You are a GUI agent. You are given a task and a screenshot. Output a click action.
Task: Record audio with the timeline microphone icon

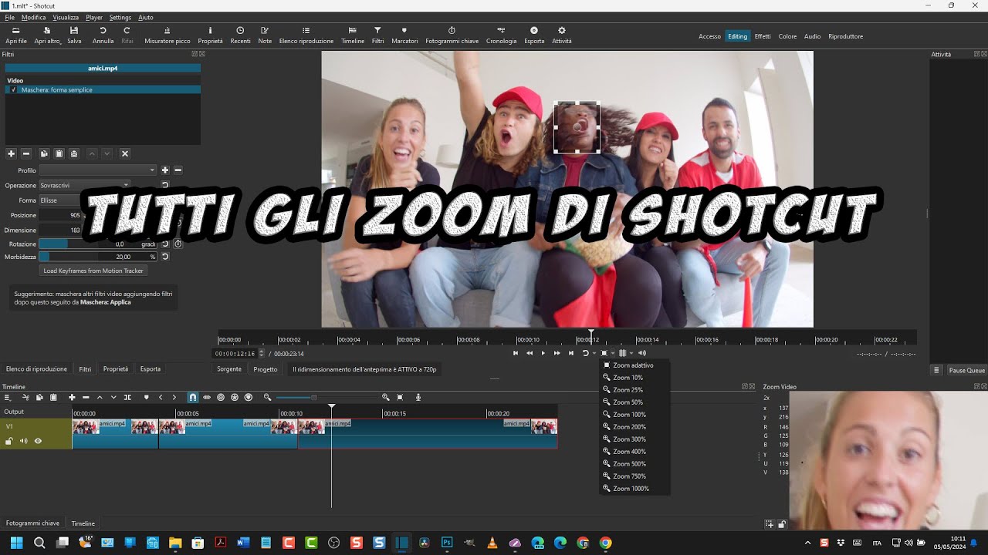click(418, 397)
